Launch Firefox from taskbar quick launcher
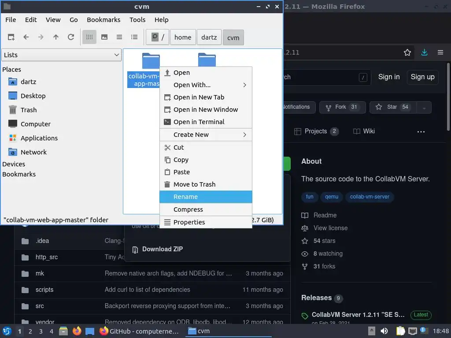 tap(77, 331)
